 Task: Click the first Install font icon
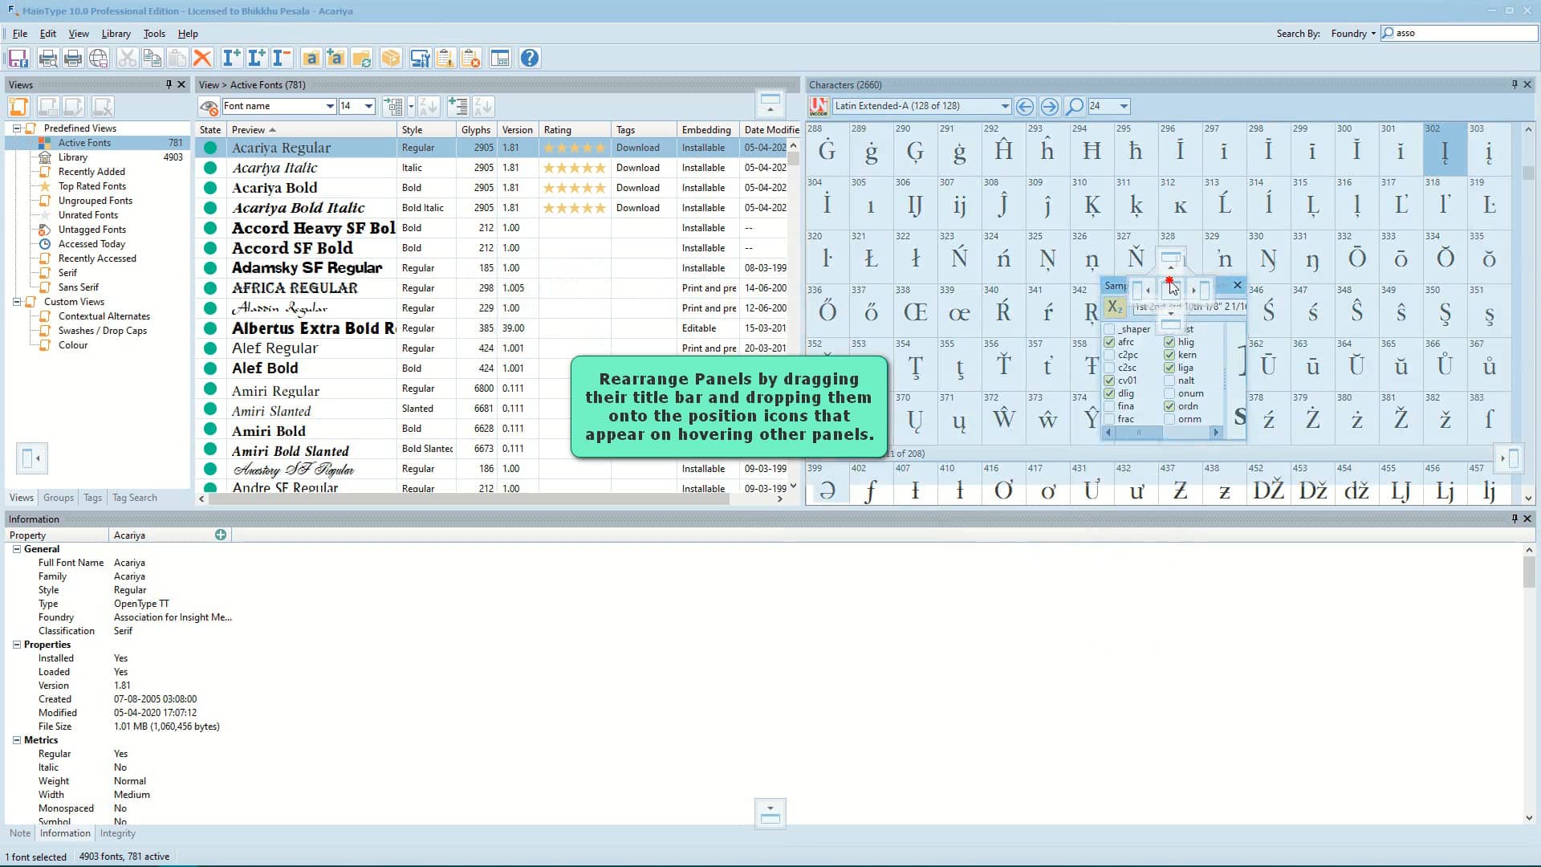[x=231, y=58]
